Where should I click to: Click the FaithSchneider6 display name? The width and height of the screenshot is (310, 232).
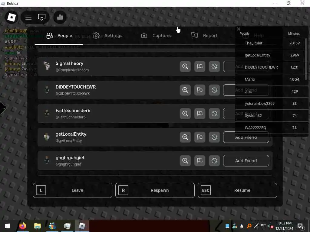(x=73, y=111)
